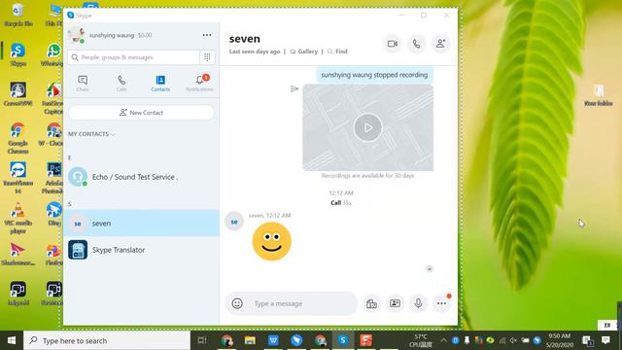The height and width of the screenshot is (350, 622).
Task: Open File Explorer from the taskbar
Action: [250, 340]
